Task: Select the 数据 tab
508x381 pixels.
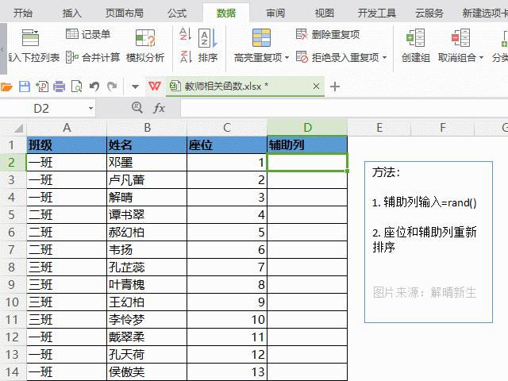Action: (x=226, y=13)
